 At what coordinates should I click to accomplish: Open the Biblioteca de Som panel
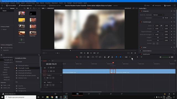(x=55, y=5)
